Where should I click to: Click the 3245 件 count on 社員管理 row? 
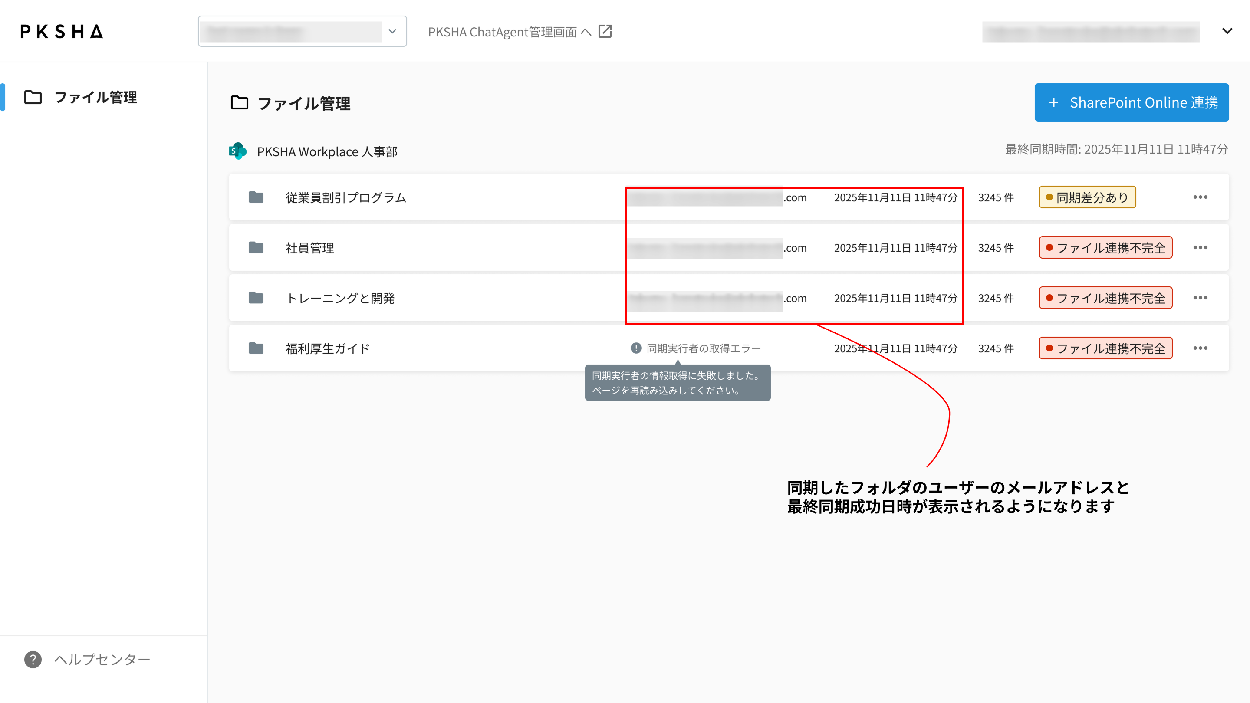[996, 248]
